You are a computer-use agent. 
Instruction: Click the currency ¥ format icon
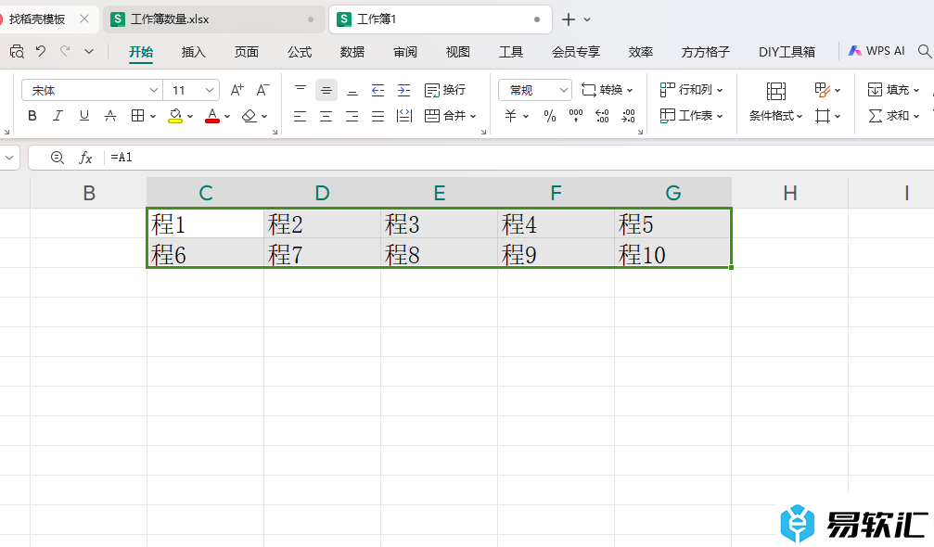click(x=510, y=116)
